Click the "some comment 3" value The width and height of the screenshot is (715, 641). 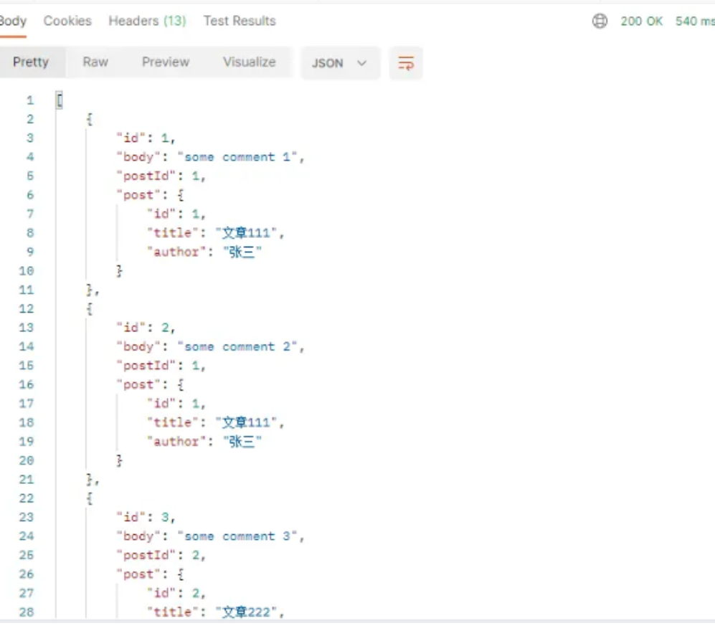coord(237,536)
